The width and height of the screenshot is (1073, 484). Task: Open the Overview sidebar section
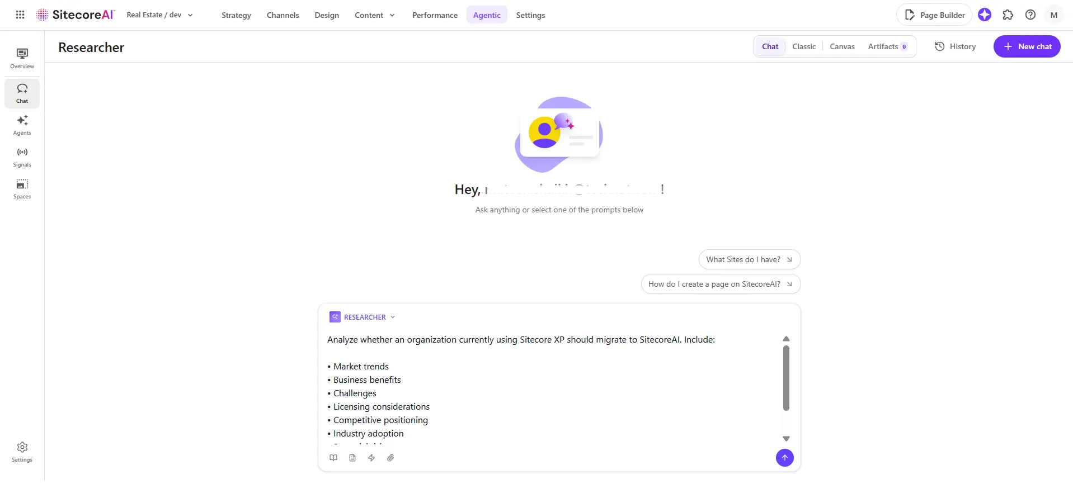click(x=22, y=58)
